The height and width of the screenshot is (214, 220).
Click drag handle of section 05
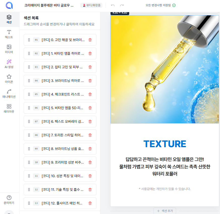pyautogui.click(x=29, y=94)
